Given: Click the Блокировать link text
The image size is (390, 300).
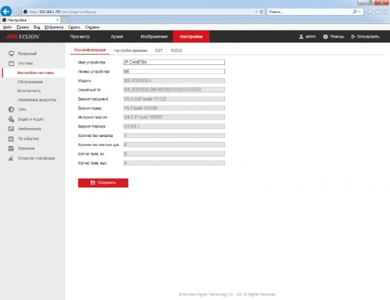Looking at the screenshot, I should 369,36.
